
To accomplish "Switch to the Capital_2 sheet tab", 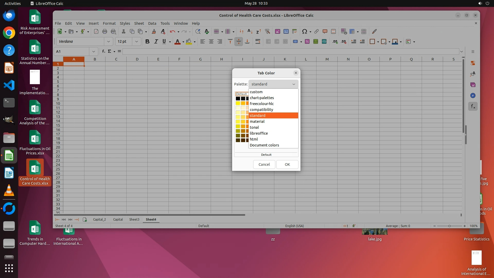I will 99,220.
